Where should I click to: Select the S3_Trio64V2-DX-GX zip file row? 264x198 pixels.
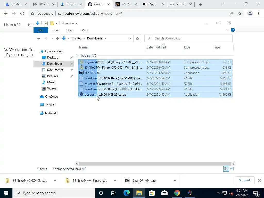[x=155, y=62]
